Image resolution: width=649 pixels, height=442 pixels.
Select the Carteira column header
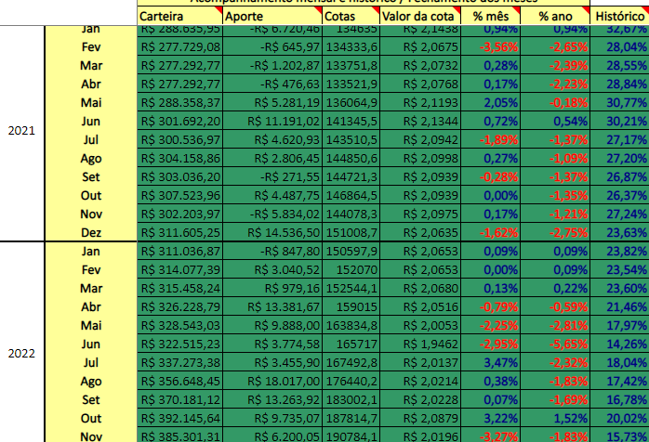(x=179, y=16)
